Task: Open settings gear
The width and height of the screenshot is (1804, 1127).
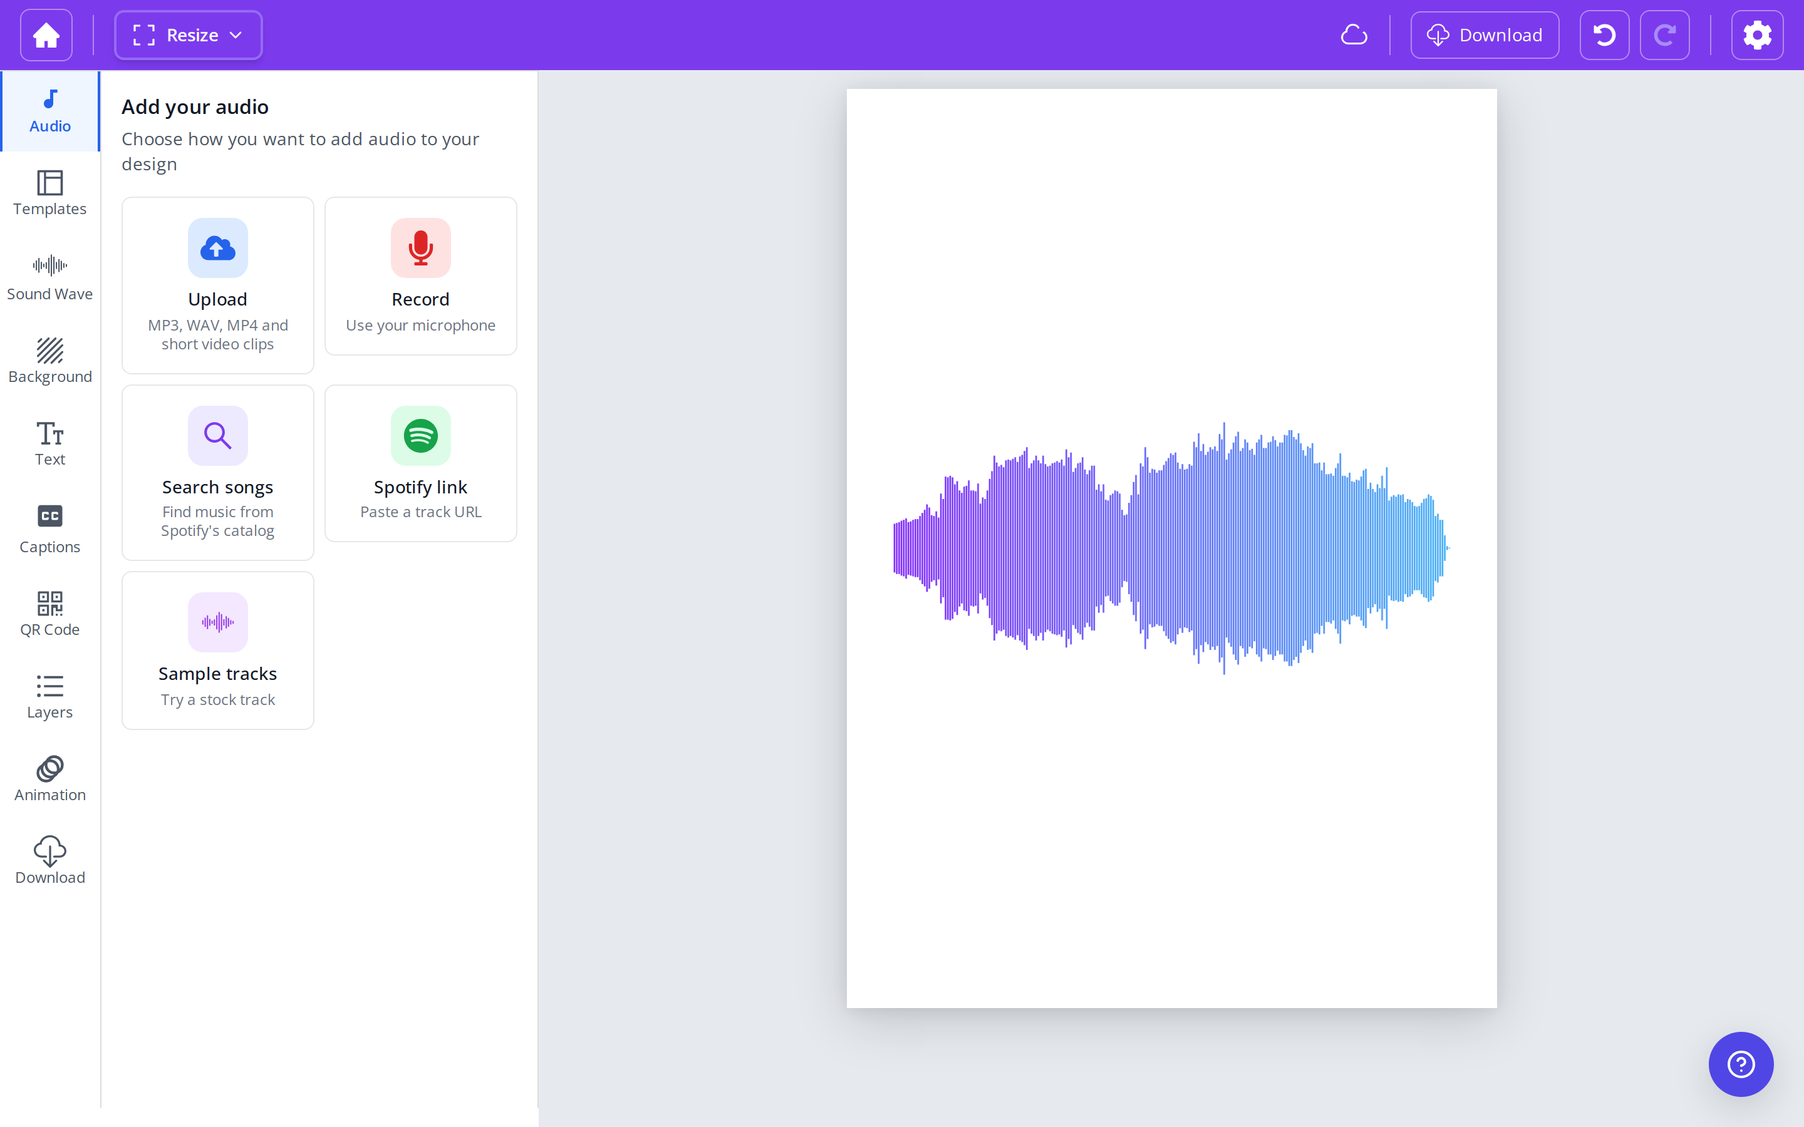Action: click(x=1757, y=35)
